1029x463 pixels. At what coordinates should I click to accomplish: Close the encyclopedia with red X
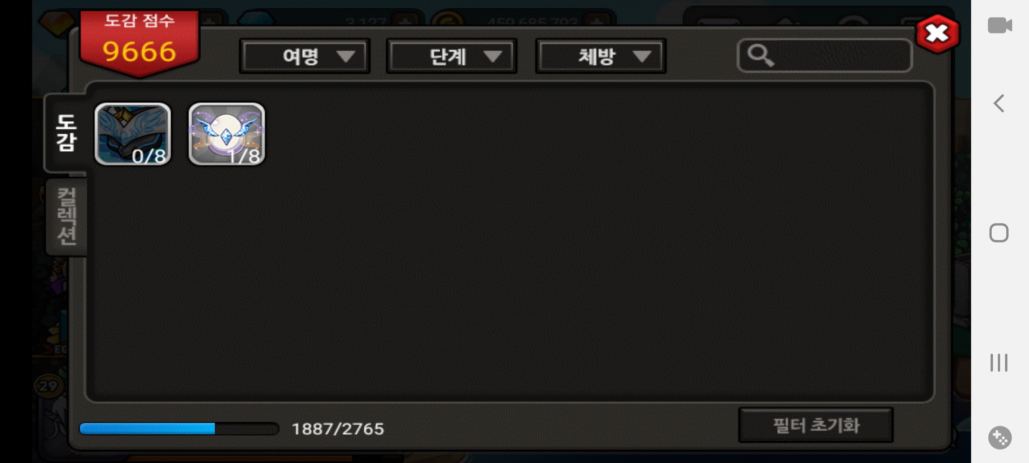(937, 33)
